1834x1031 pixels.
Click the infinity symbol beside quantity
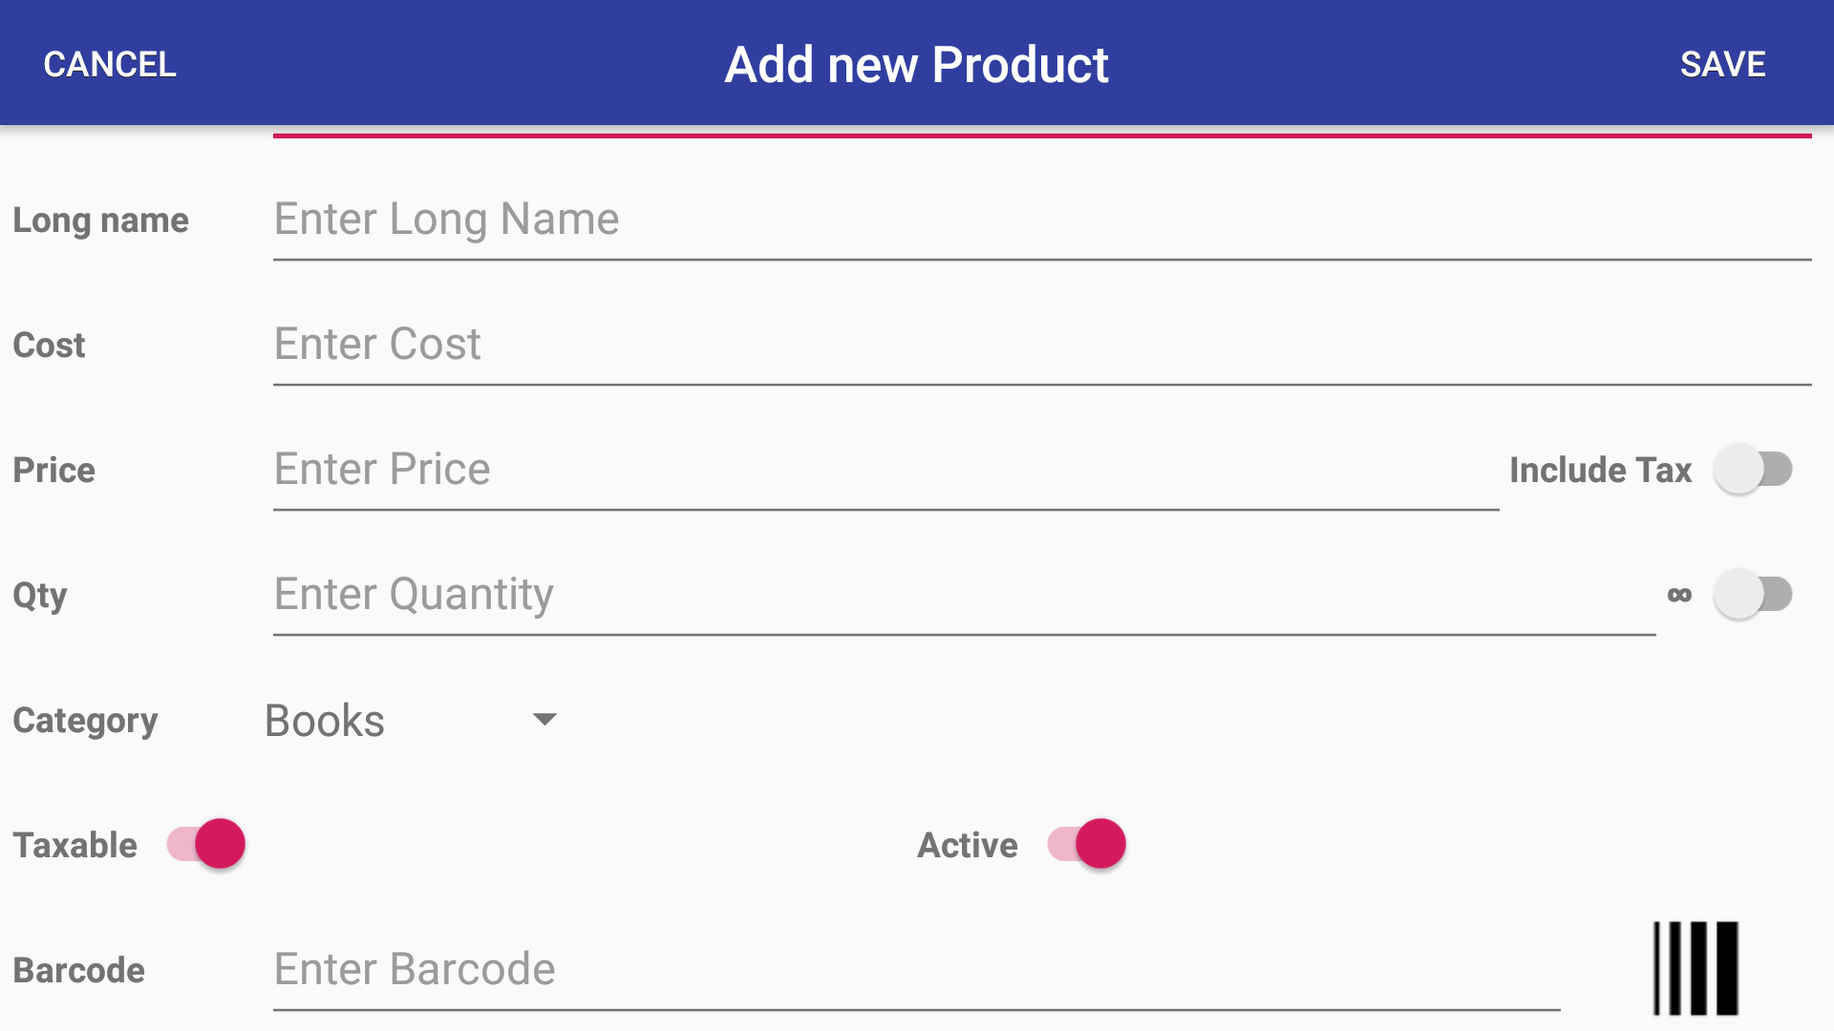click(x=1679, y=595)
